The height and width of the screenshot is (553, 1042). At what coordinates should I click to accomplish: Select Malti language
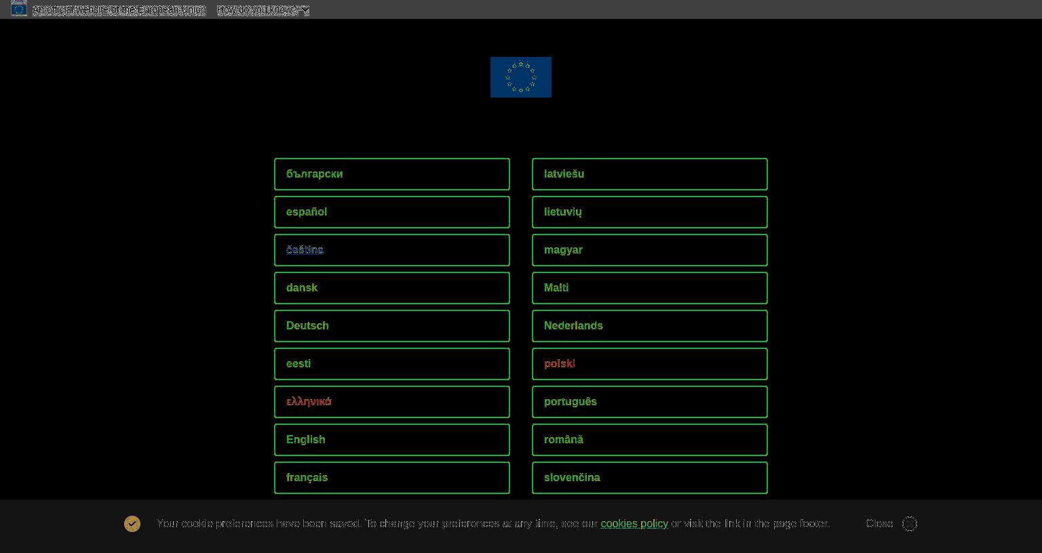click(650, 288)
